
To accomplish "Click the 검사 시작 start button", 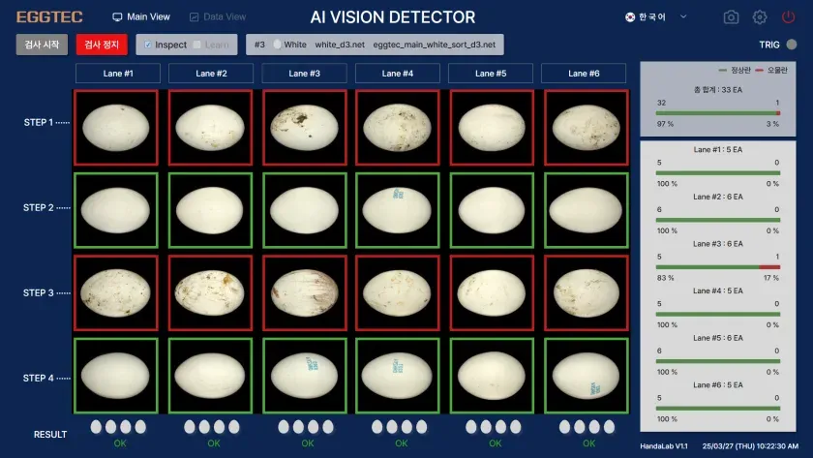I will 42,45.
